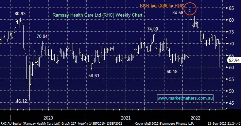Viewport: 241px width, 126px height.
Task: Click the 70.94 price annotation
Action: click(42, 37)
